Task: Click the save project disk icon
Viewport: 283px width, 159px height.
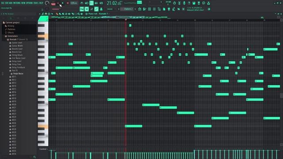Action: [x=194, y=3]
